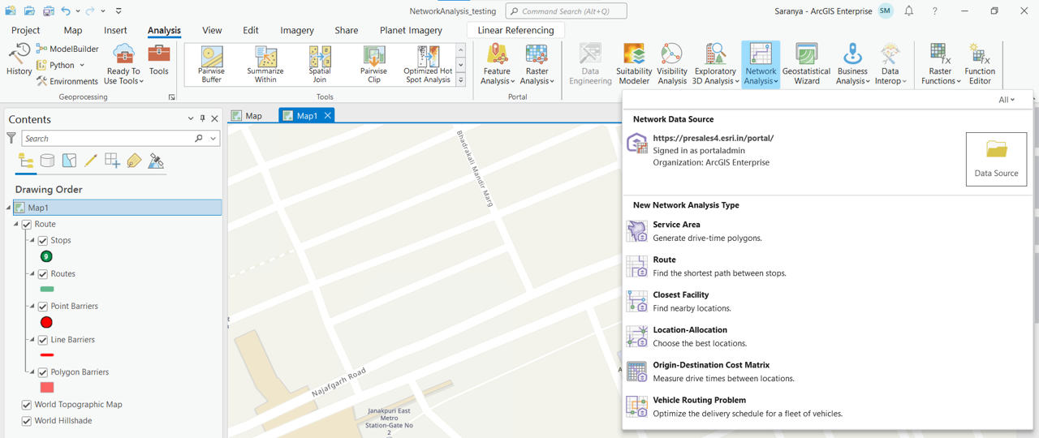Open the All filter dropdown
1039x438 pixels.
pyautogui.click(x=1007, y=100)
